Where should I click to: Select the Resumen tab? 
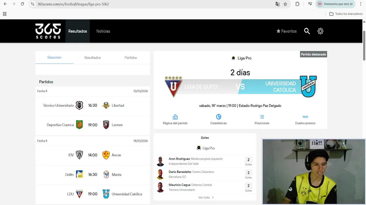(54, 58)
